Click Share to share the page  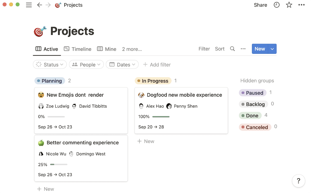pos(260,5)
